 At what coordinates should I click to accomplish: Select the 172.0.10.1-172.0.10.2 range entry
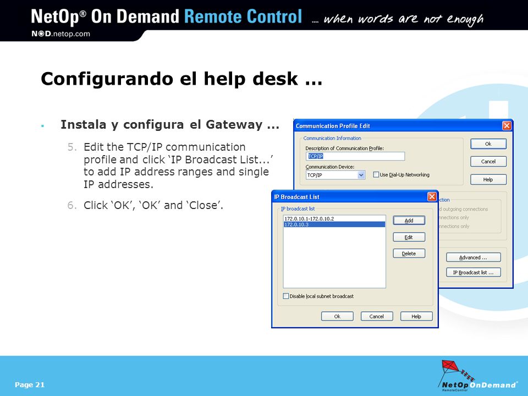[334, 218]
